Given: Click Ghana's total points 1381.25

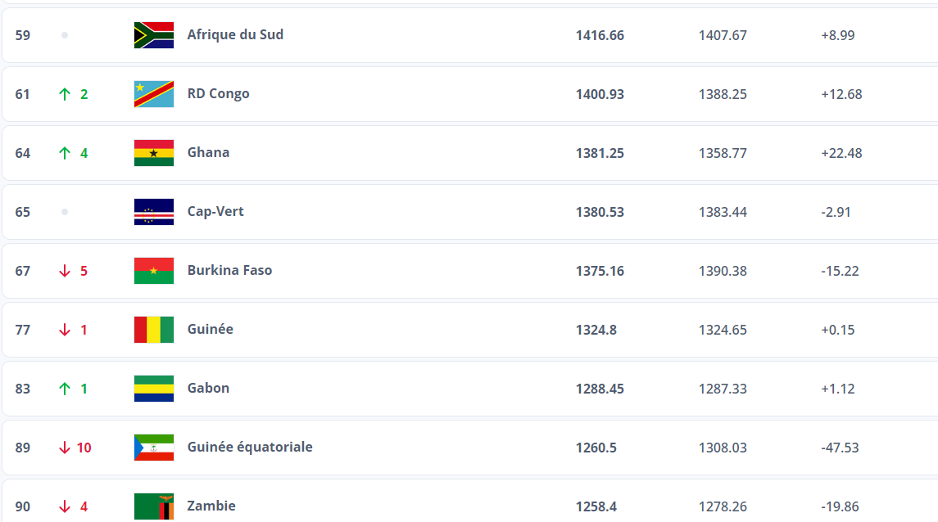Looking at the screenshot, I should pyautogui.click(x=600, y=153).
